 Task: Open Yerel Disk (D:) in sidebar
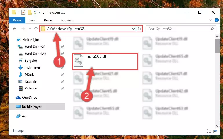click(x=35, y=54)
